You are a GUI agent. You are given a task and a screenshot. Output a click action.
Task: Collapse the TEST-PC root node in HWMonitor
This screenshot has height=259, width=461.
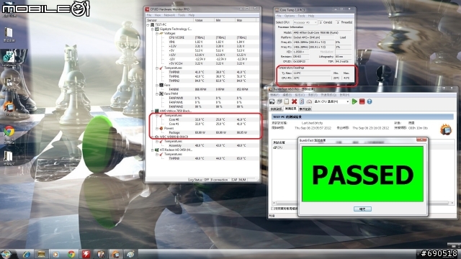click(x=148, y=25)
